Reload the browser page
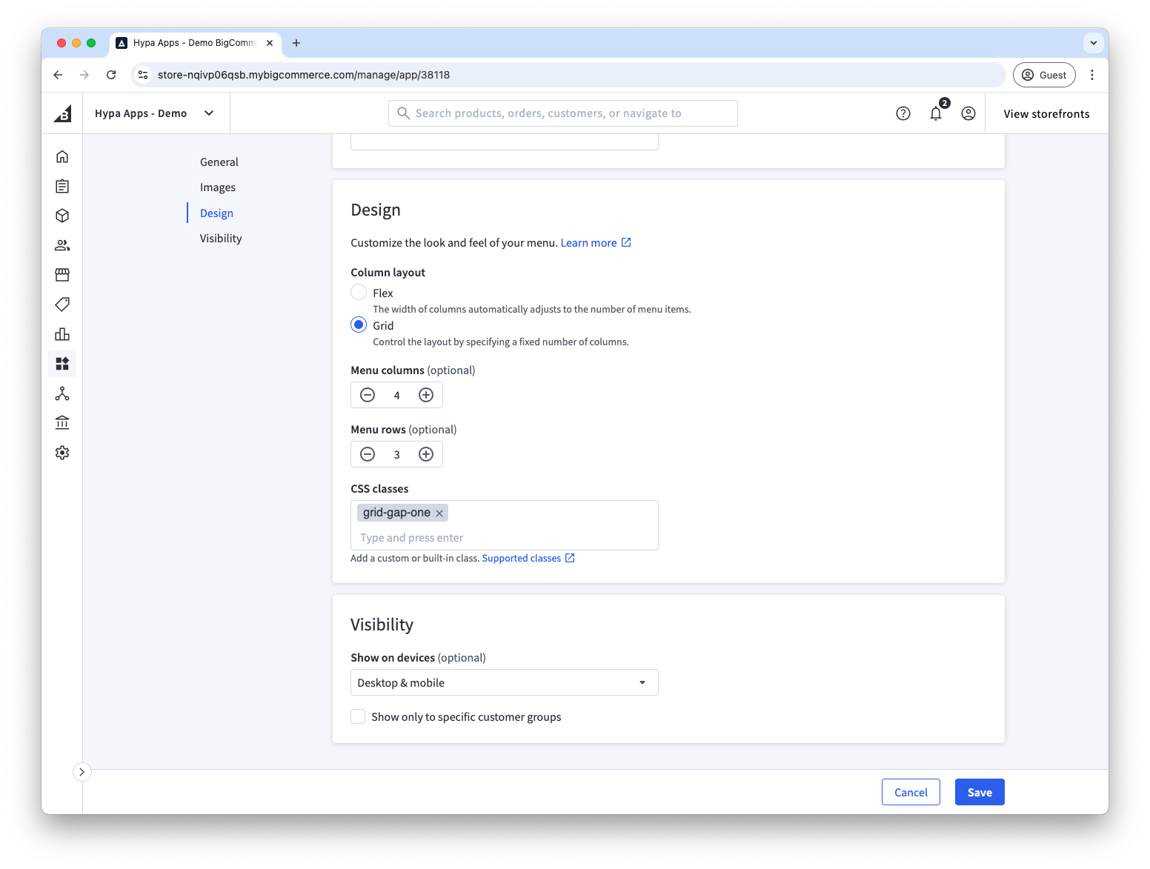 tap(111, 75)
